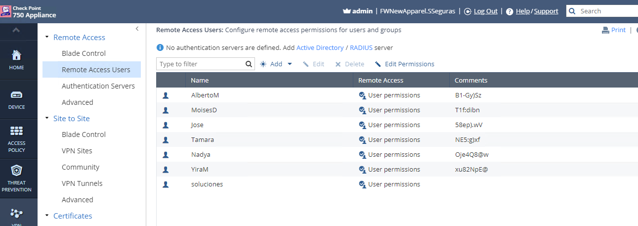The image size is (638, 226).
Task: Select VPN Tunnels in the sidebar
Action: coord(82,183)
